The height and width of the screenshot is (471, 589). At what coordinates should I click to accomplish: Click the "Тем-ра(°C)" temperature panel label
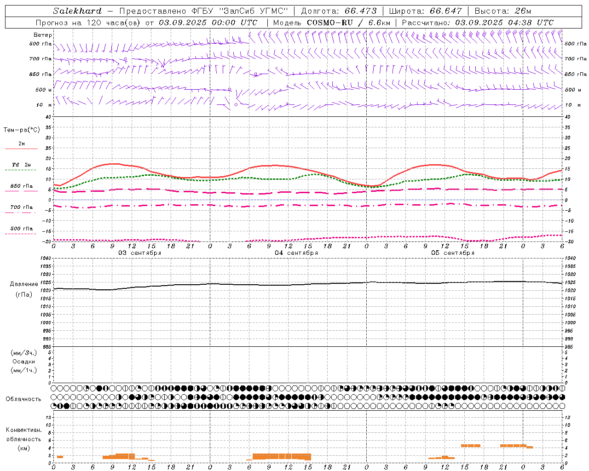(22, 130)
